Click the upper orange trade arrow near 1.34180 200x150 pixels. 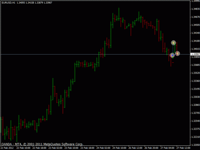pyautogui.click(x=173, y=43)
